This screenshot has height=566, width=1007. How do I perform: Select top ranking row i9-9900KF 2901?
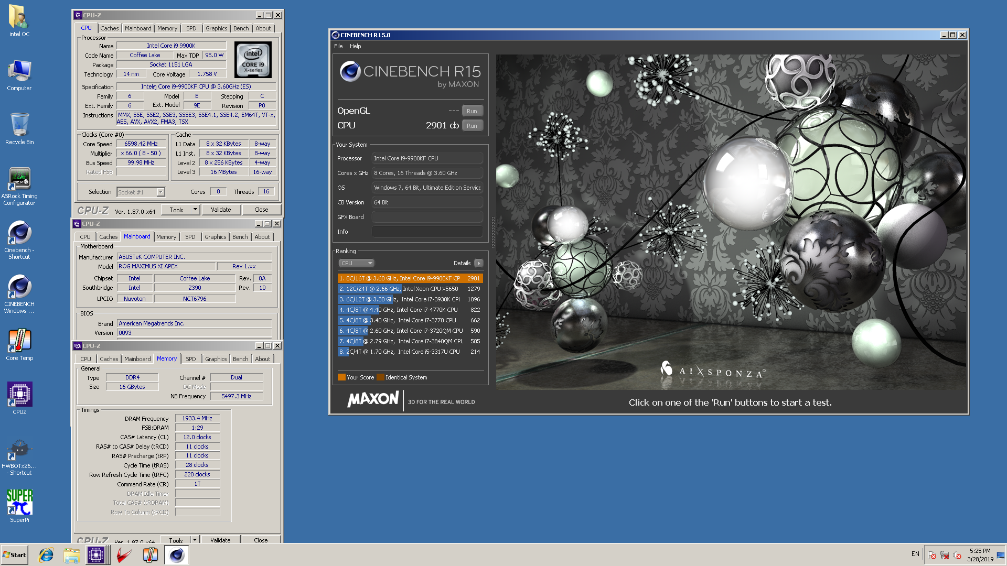(410, 278)
